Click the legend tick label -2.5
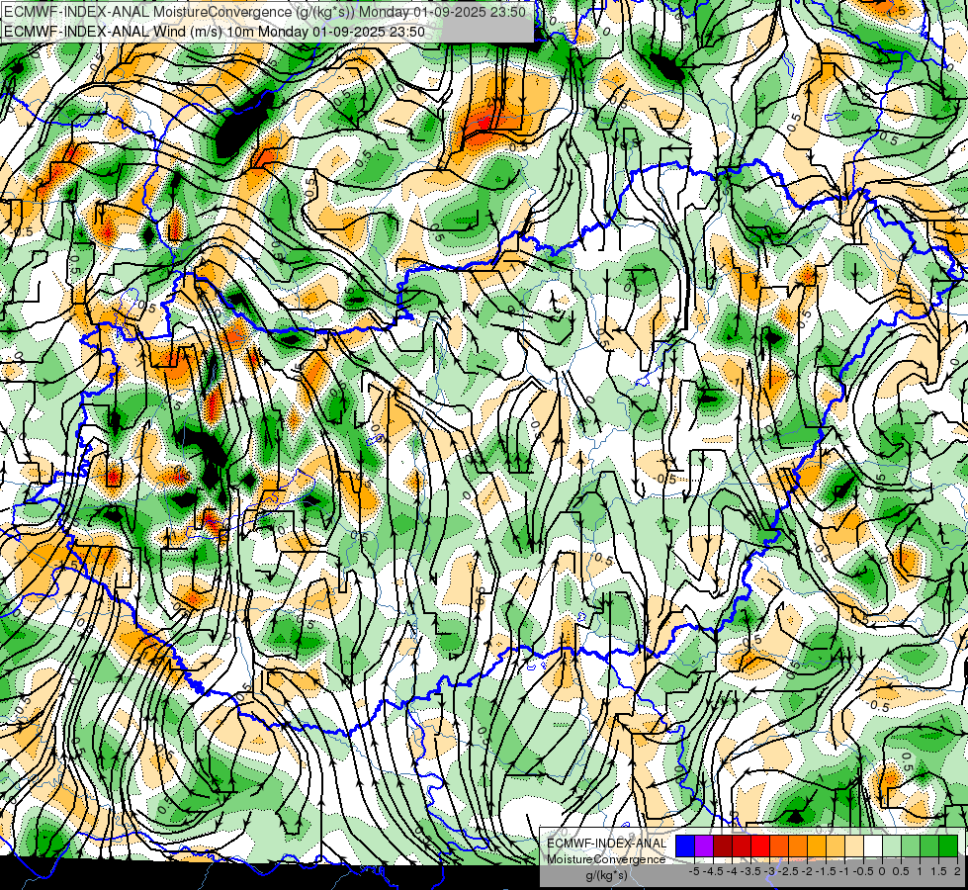The height and width of the screenshot is (890, 968). tap(788, 871)
